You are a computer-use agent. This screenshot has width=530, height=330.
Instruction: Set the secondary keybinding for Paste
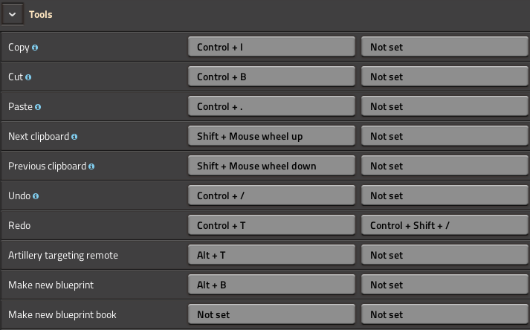(x=445, y=106)
